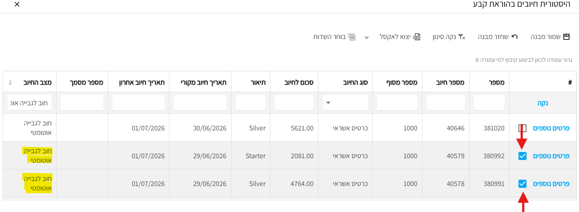Open פרטים נוספים link for row 381020
Viewport: 579px width, 212px height.
[551, 128]
